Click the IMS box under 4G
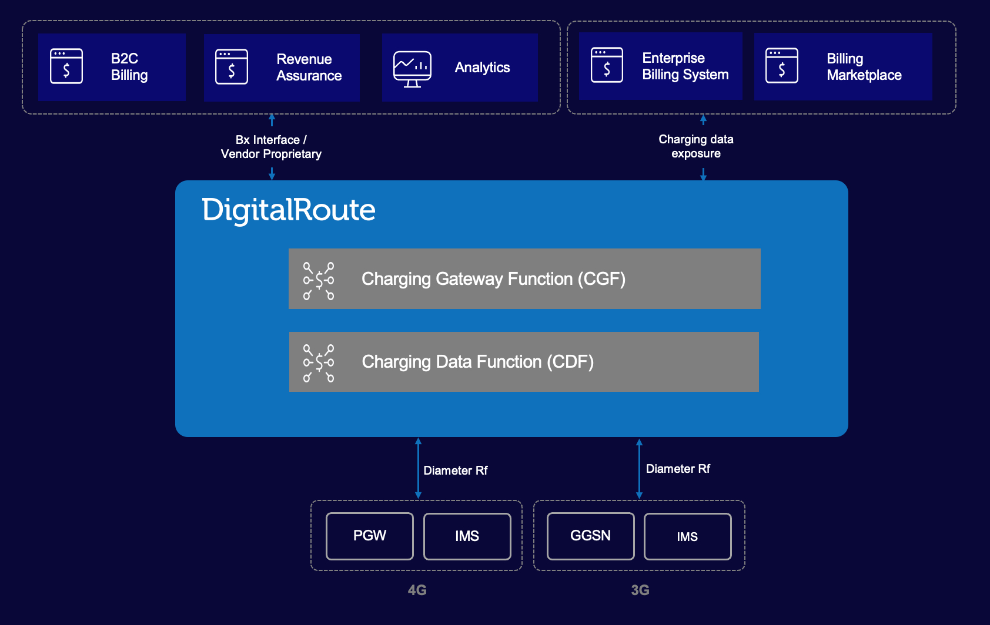Image resolution: width=990 pixels, height=625 pixels. (467, 536)
